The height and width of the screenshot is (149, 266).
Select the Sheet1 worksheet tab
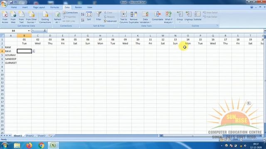point(18,136)
